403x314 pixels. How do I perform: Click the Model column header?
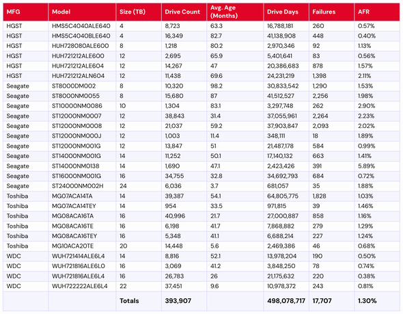click(x=82, y=12)
